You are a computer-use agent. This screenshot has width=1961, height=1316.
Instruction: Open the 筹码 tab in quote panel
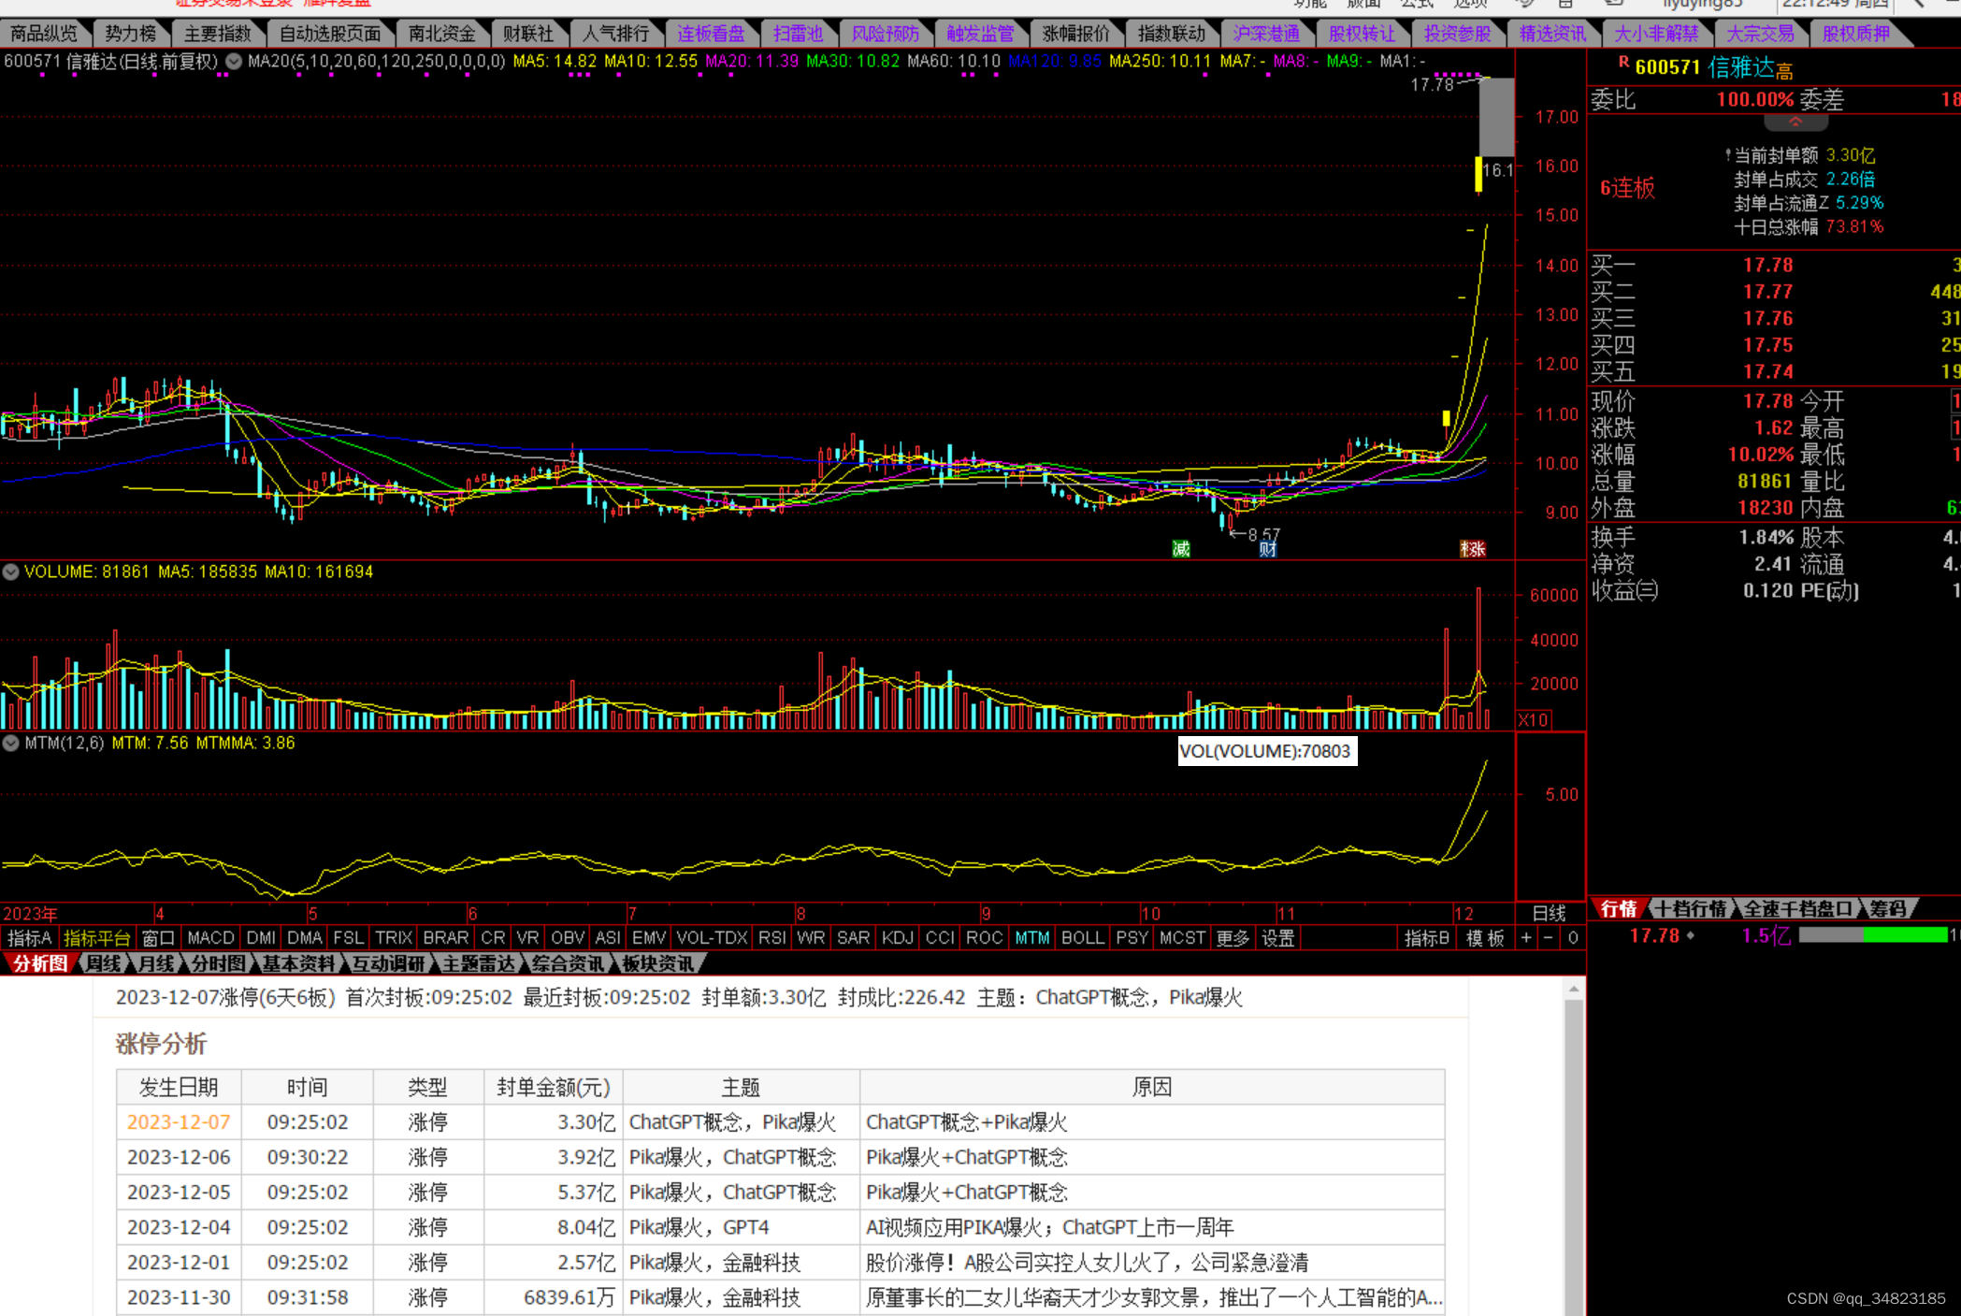click(1887, 908)
